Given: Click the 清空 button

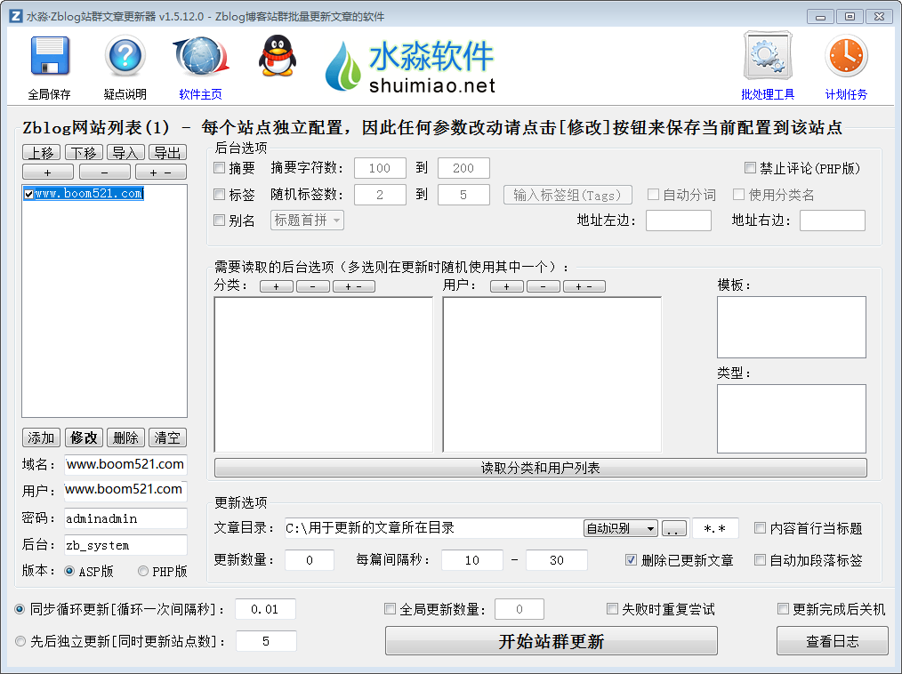Looking at the screenshot, I should click(x=167, y=437).
